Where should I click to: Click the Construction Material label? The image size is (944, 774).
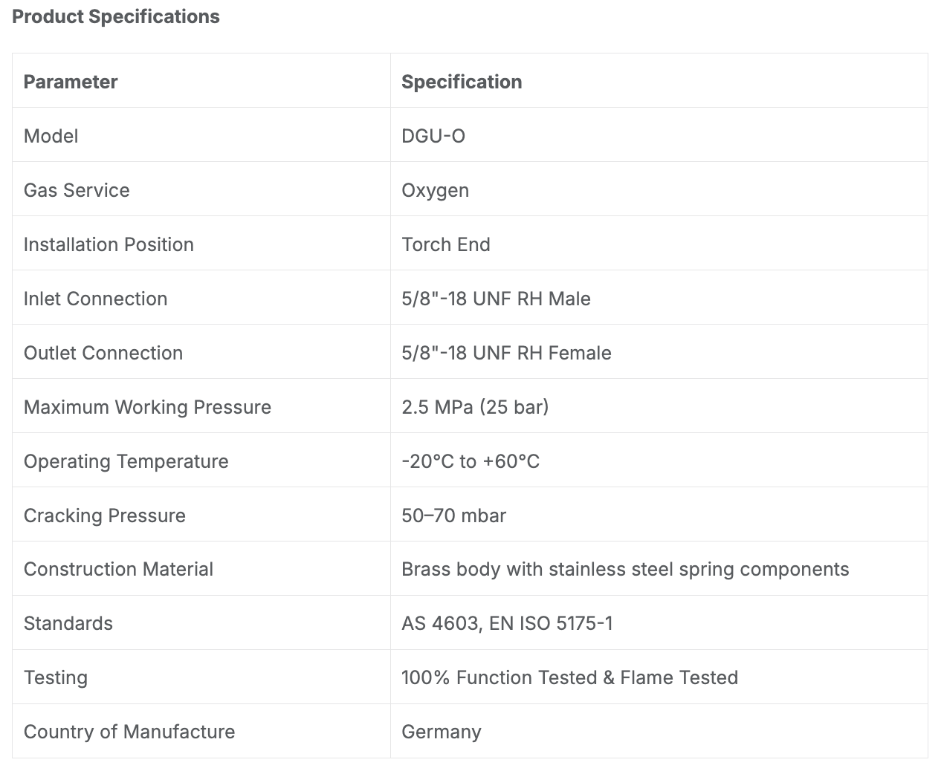(118, 569)
